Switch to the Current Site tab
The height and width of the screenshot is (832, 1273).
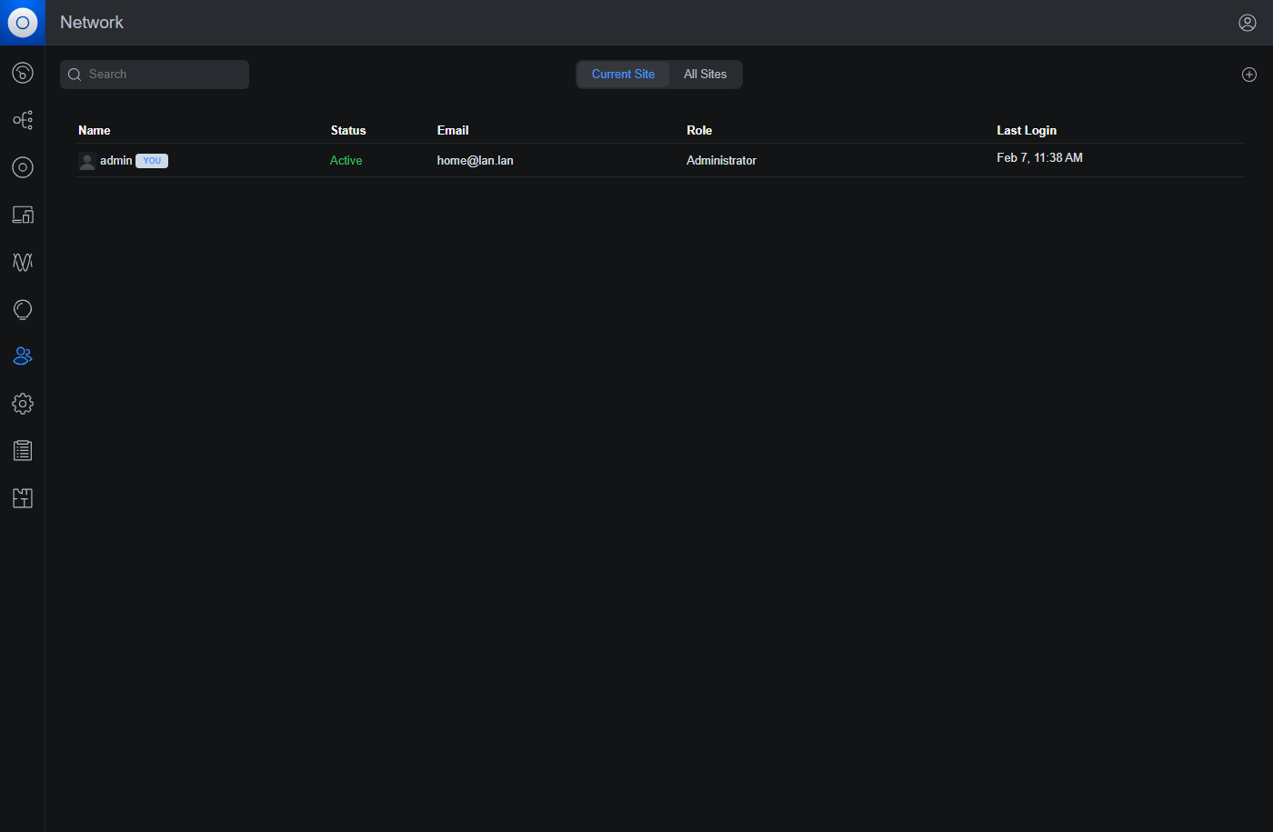[623, 75]
